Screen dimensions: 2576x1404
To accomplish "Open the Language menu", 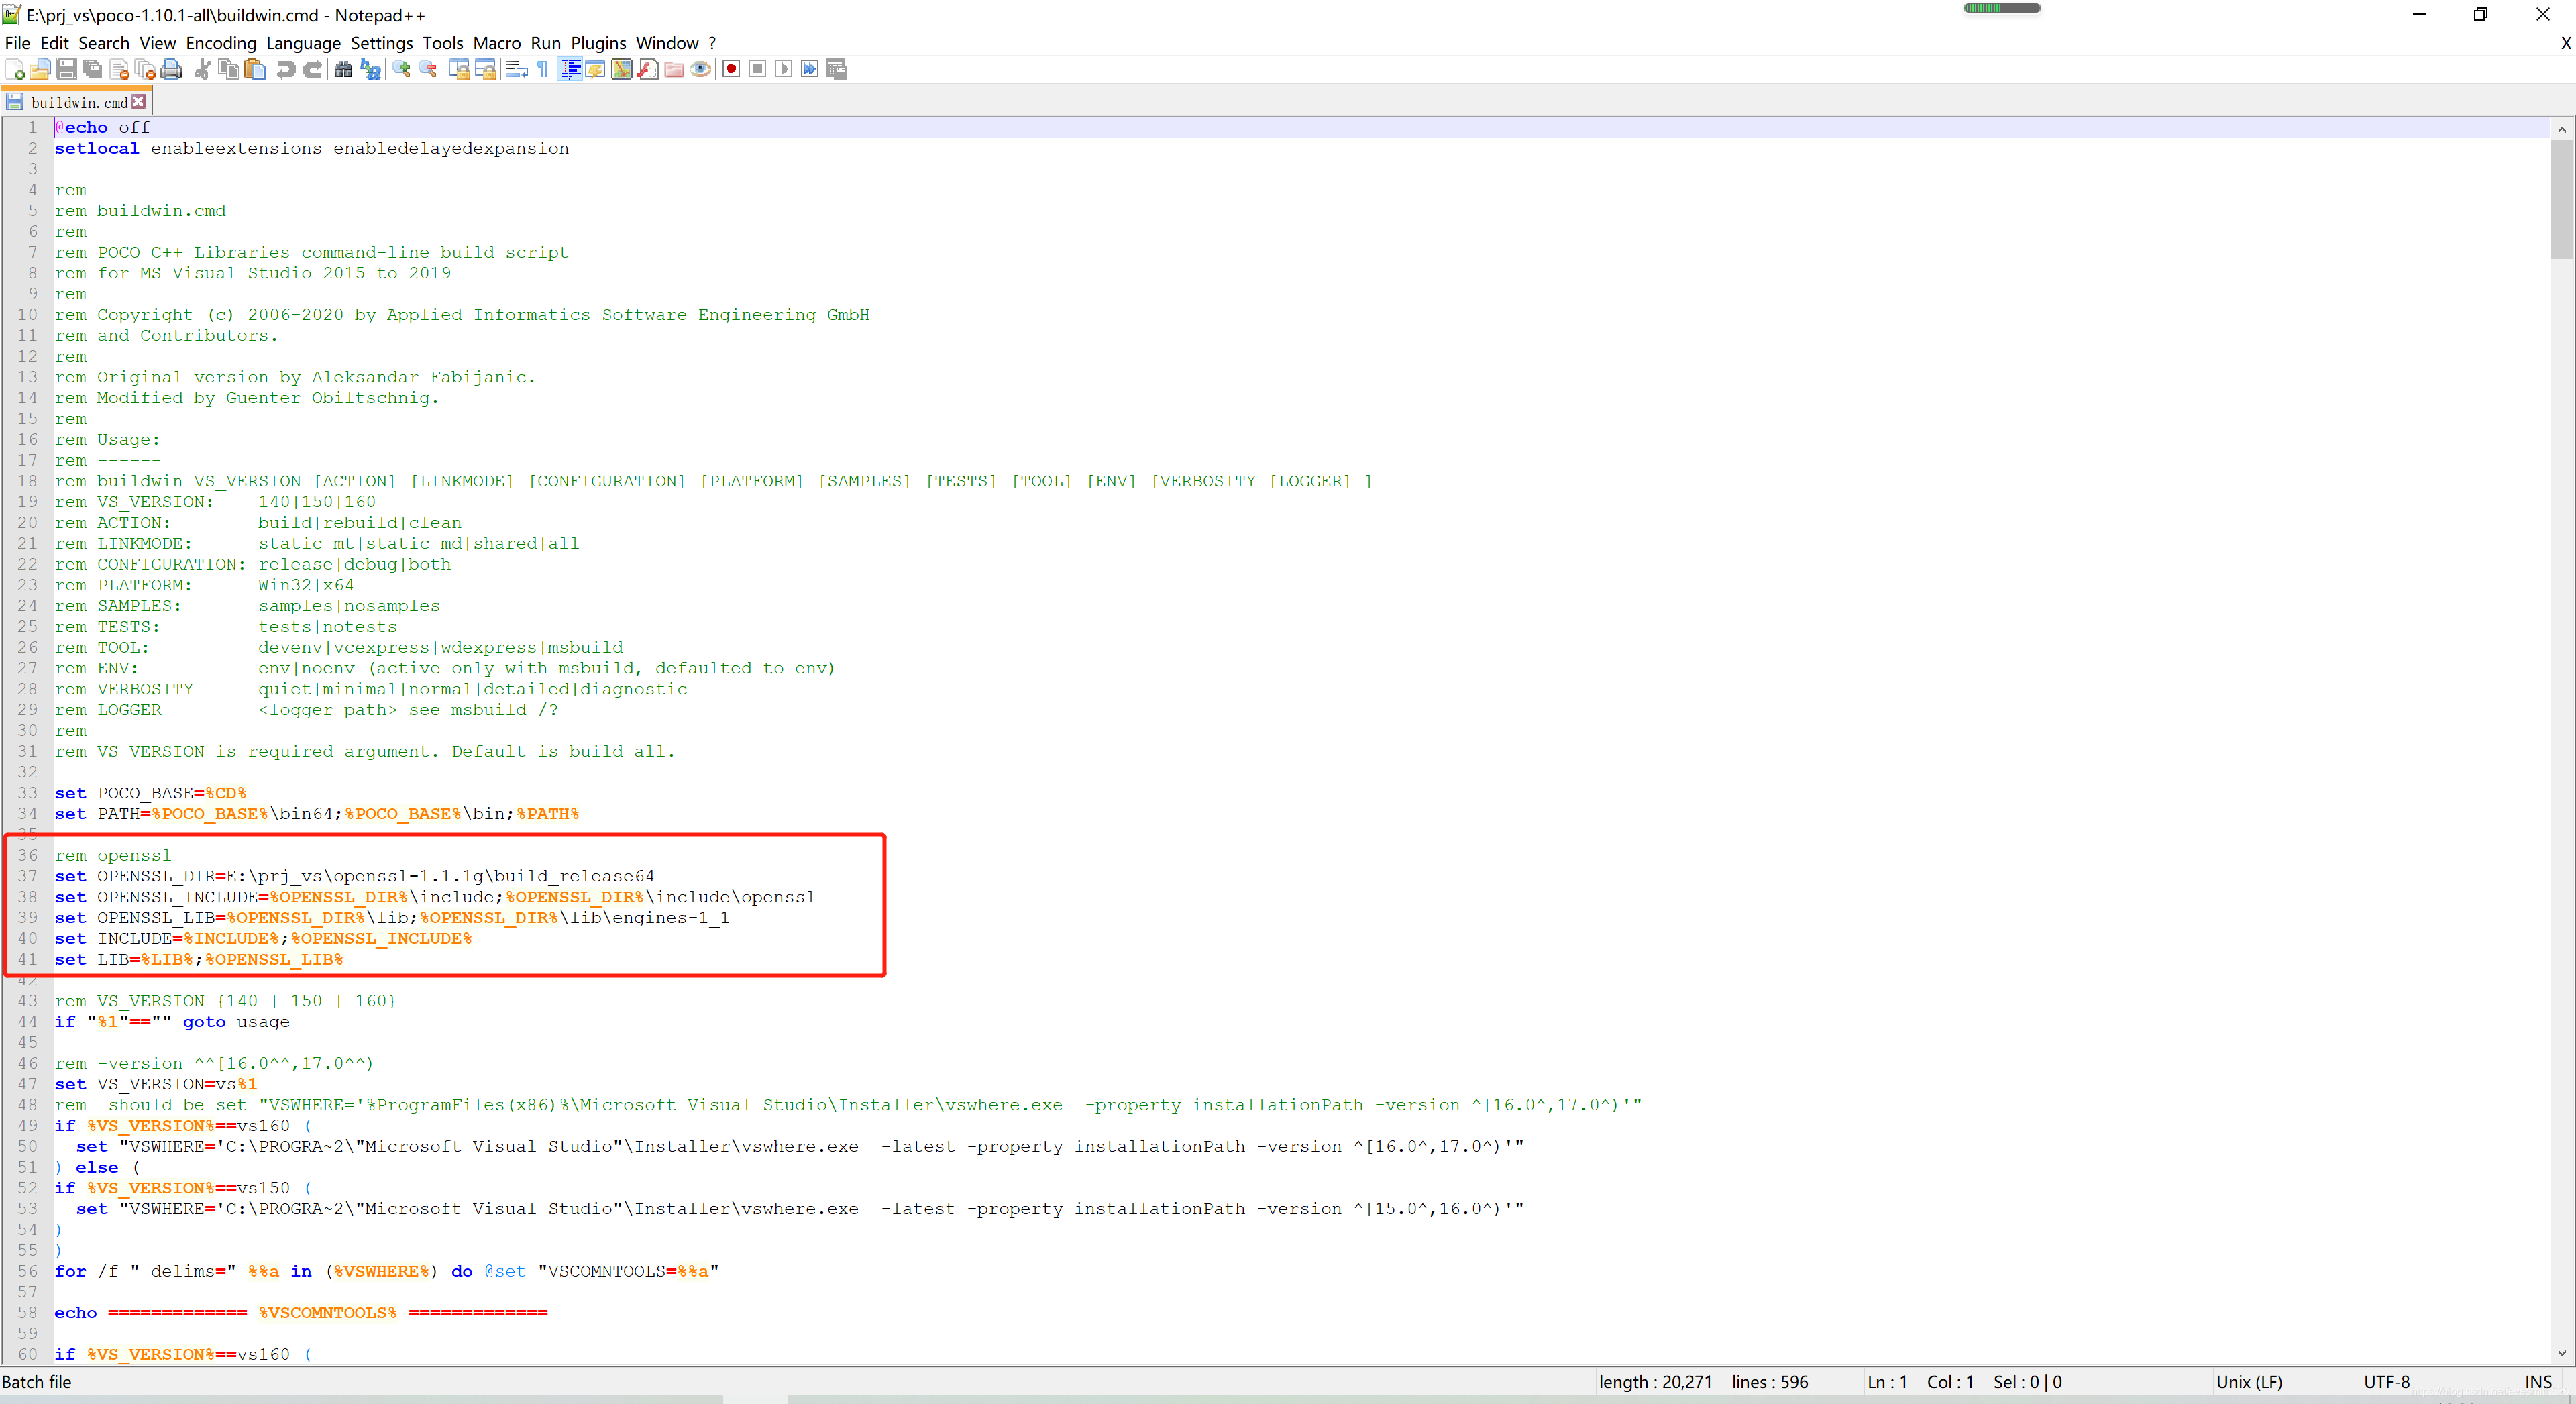I will coord(303,43).
